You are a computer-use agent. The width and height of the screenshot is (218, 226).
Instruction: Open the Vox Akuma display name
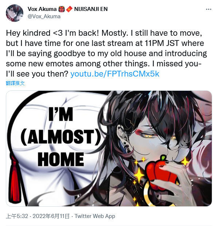pos(42,9)
